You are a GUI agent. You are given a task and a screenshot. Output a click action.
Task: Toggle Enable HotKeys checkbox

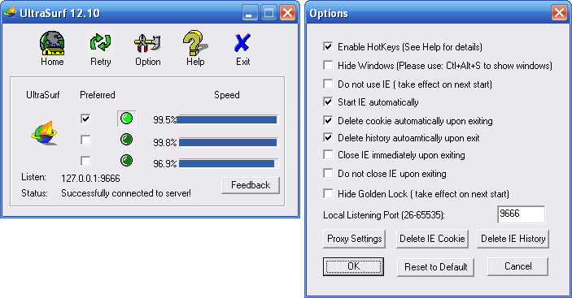click(x=328, y=46)
